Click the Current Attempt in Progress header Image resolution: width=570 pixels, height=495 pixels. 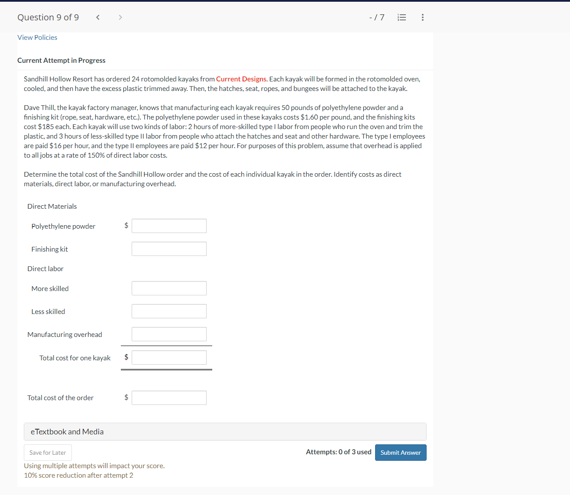[61, 60]
